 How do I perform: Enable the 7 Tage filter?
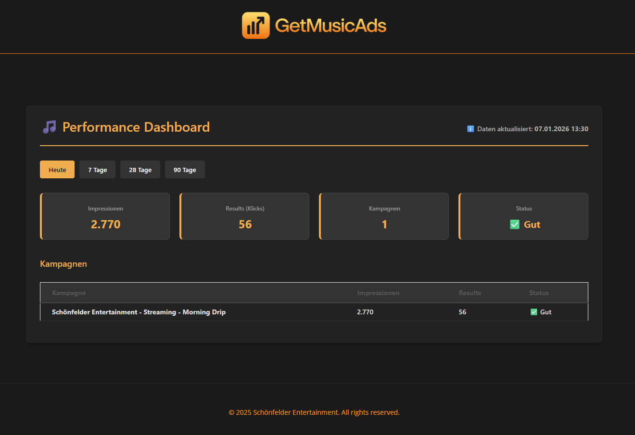[x=97, y=169]
